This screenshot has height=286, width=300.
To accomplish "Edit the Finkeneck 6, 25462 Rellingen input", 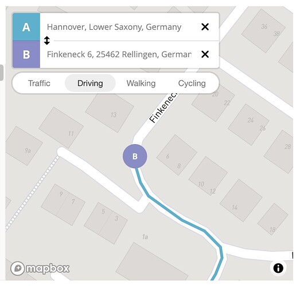I will point(119,54).
